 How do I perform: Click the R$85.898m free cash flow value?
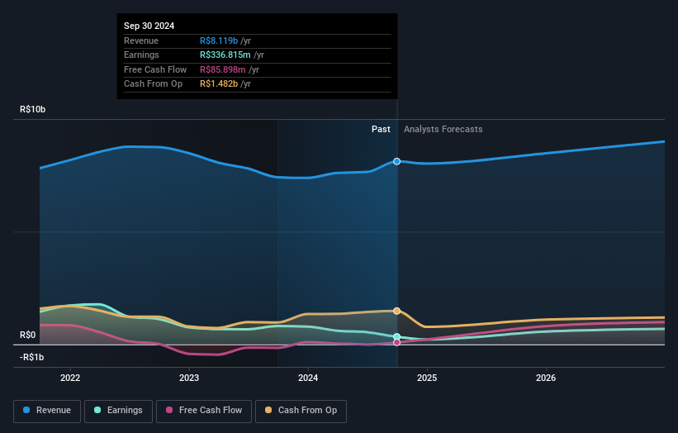coord(223,69)
